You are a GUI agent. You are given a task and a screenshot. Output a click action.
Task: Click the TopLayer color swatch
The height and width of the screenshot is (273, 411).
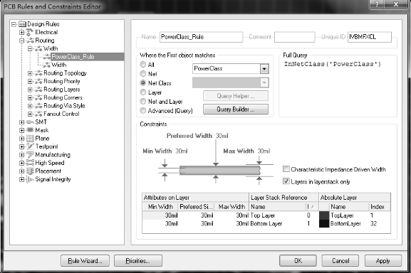(x=324, y=215)
